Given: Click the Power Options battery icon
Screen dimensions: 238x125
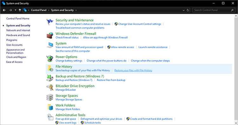Looking at the screenshot, I should click(50, 59).
